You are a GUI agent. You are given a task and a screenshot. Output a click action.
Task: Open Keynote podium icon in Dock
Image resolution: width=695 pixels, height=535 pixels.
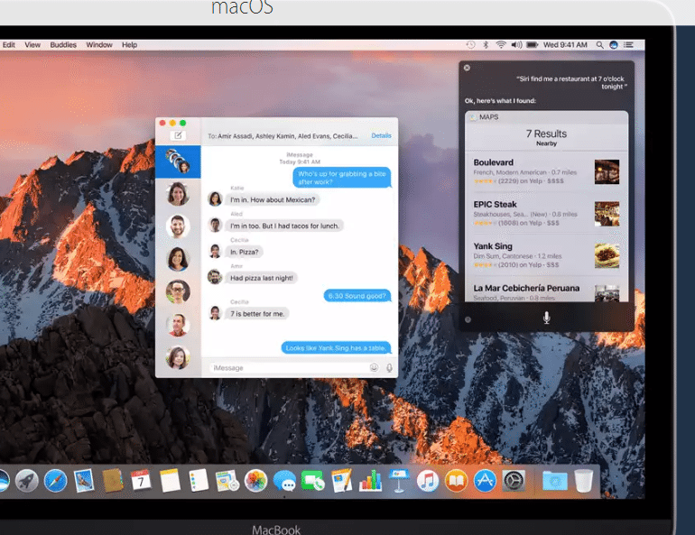(399, 481)
